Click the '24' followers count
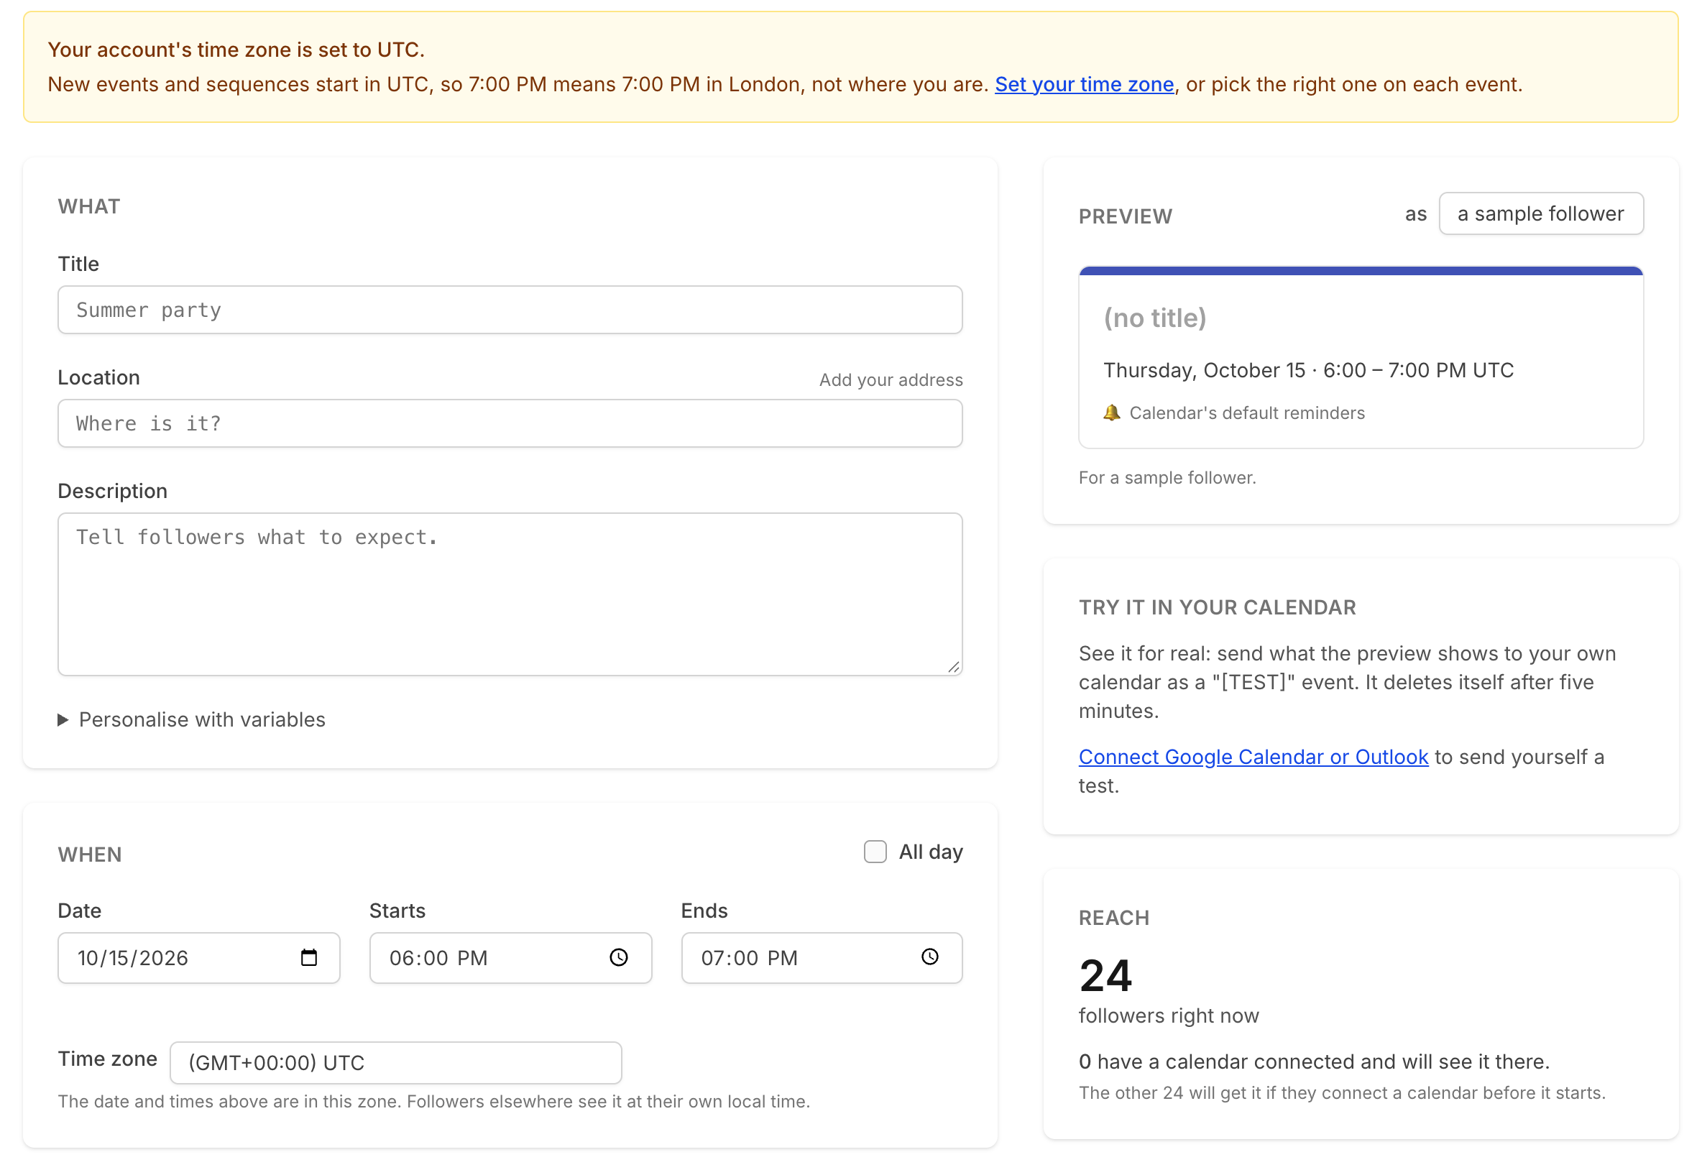 (1105, 976)
